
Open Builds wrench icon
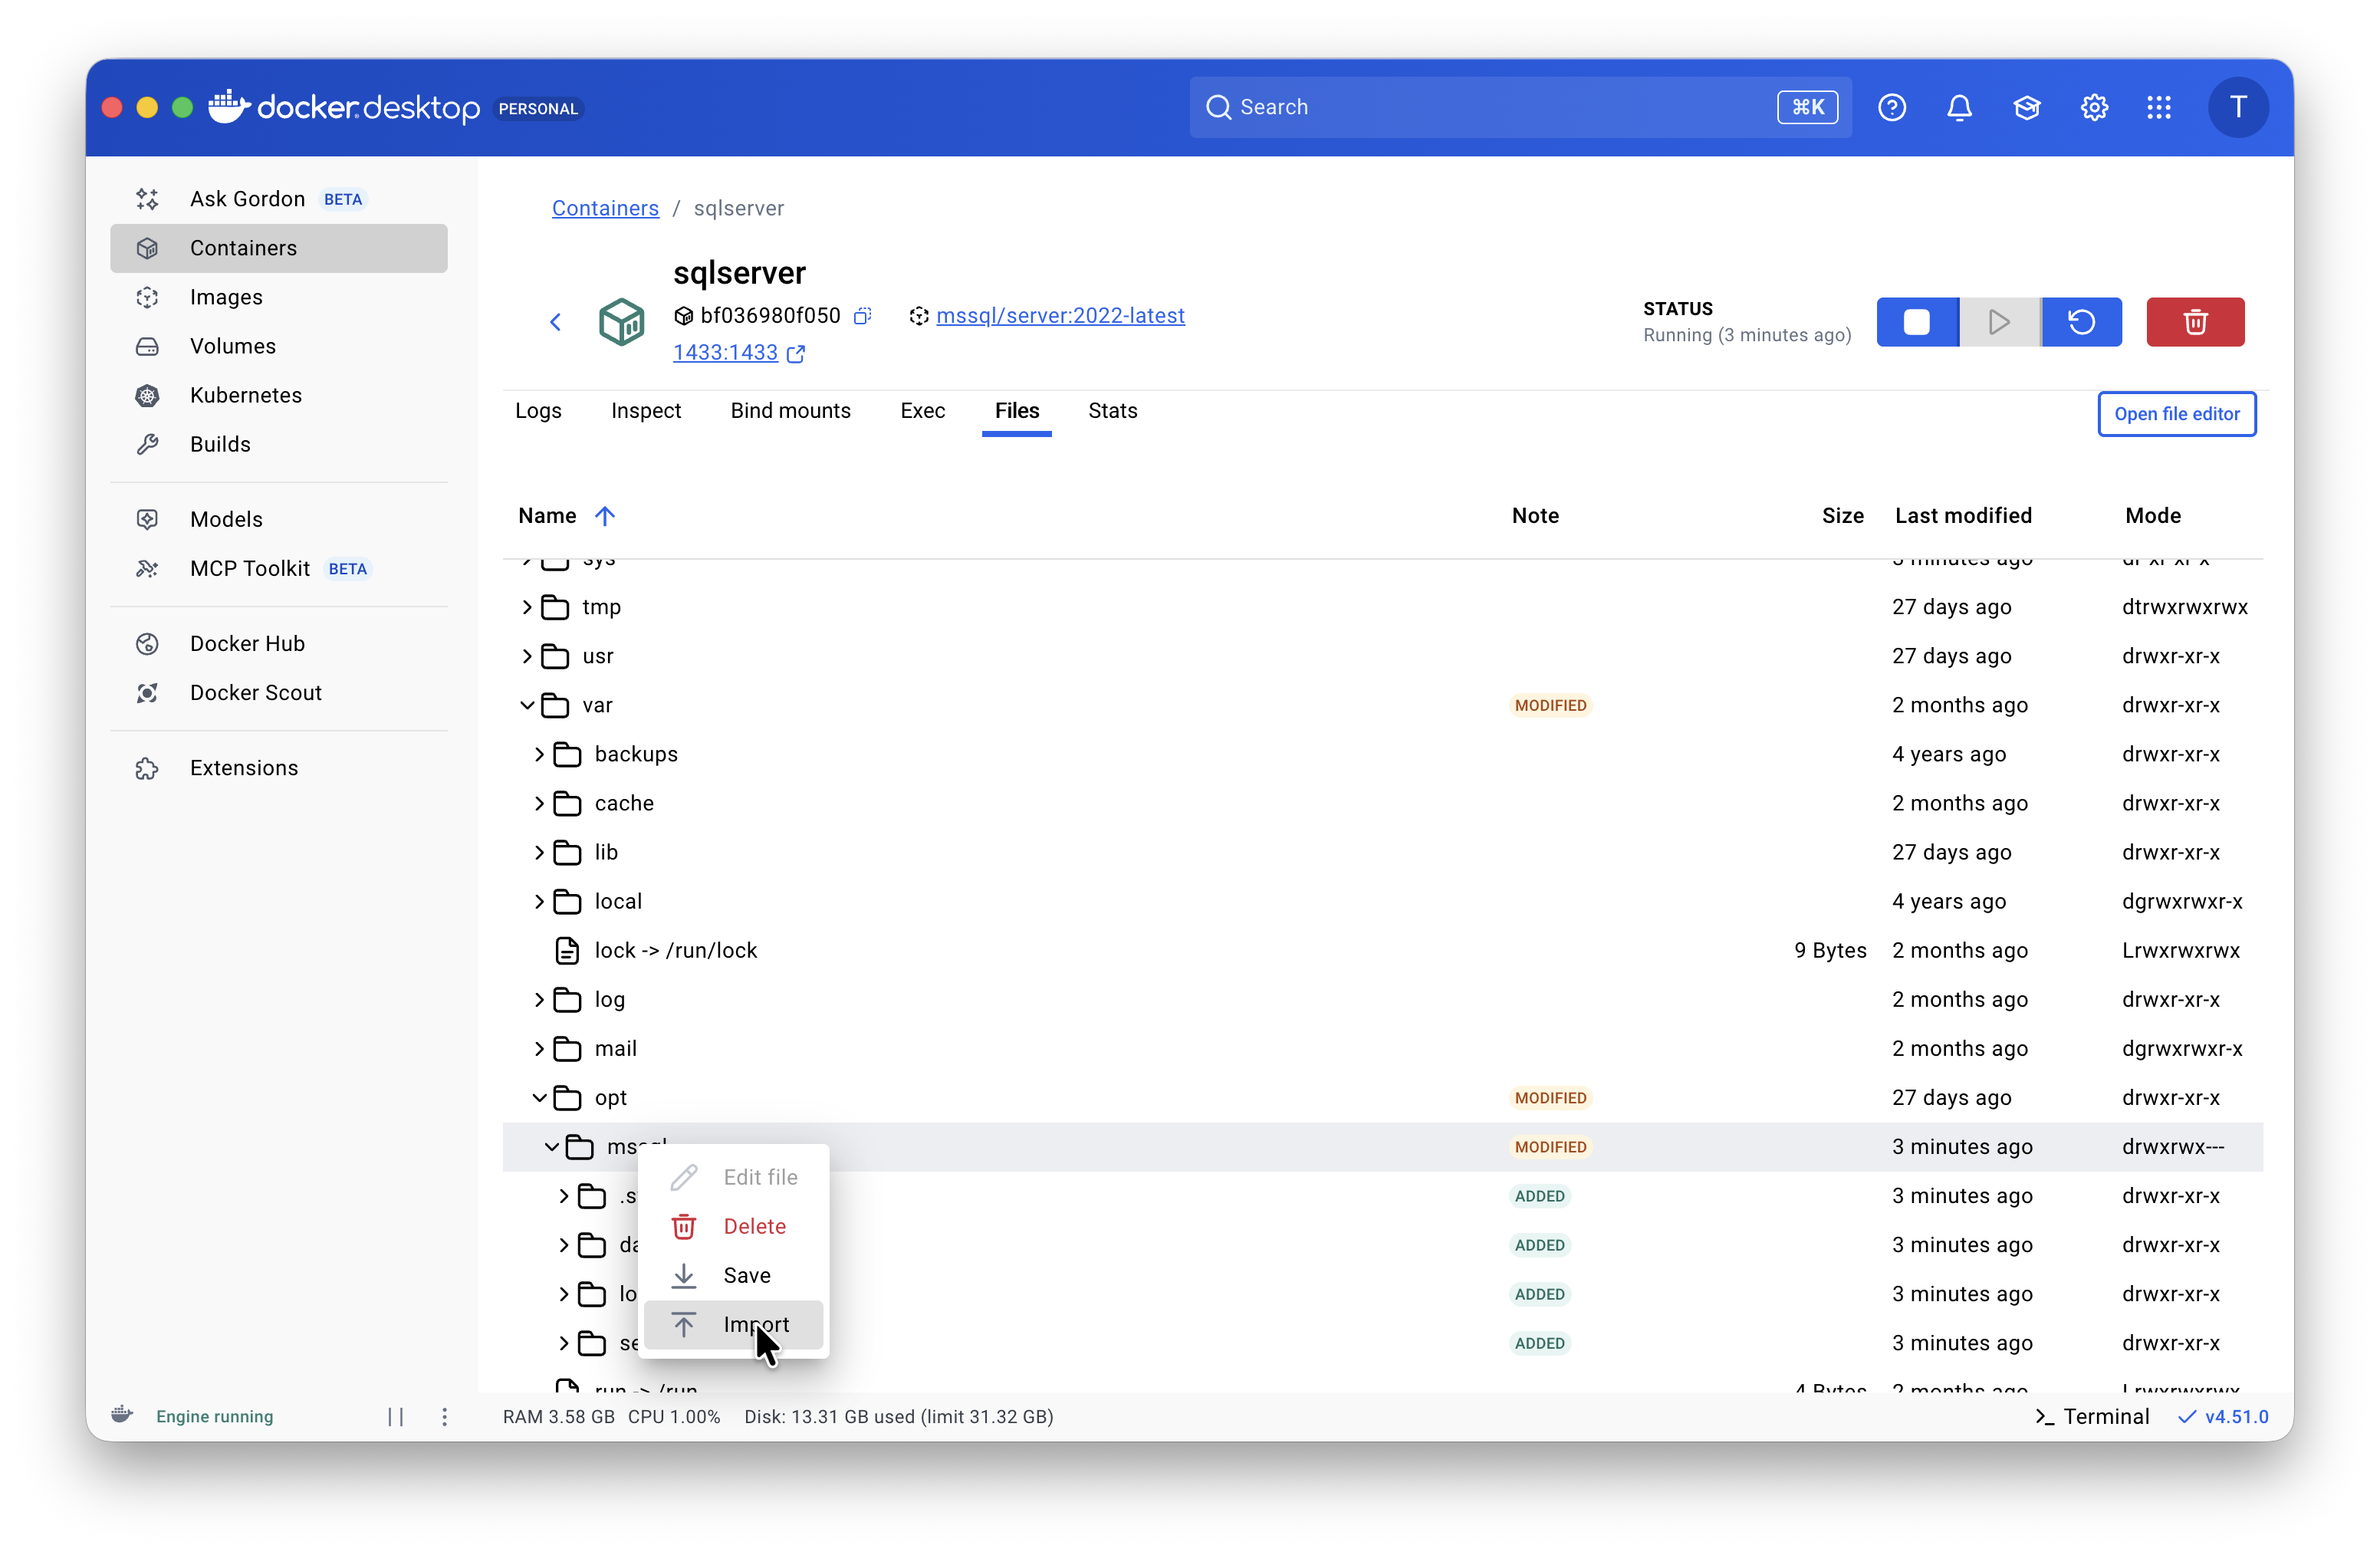pos(147,444)
